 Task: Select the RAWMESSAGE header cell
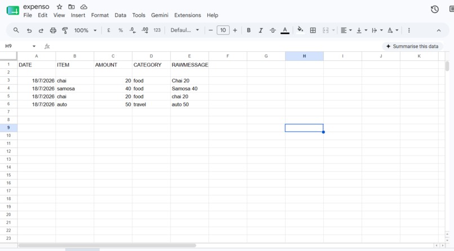190,65
